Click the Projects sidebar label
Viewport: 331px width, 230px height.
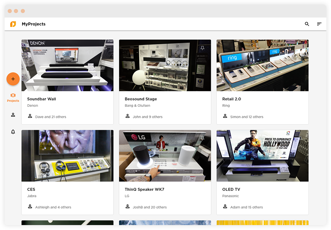click(13, 101)
